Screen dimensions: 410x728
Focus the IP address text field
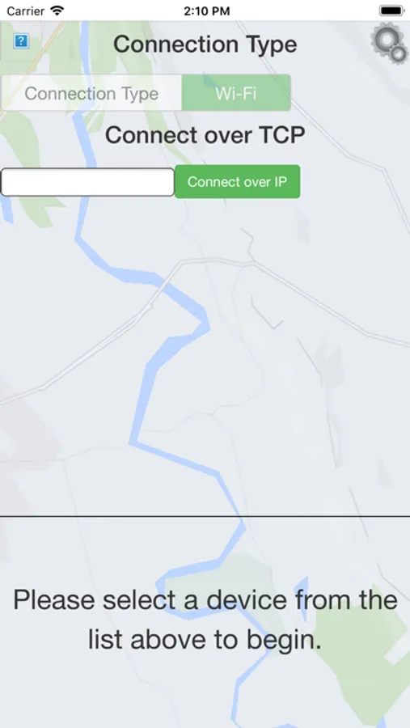pos(88,182)
